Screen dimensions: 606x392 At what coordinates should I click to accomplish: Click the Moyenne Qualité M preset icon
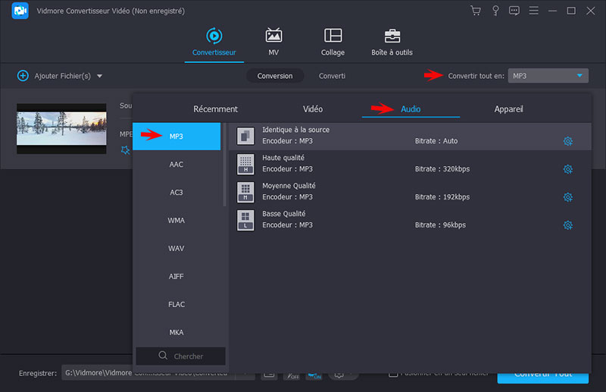click(245, 193)
